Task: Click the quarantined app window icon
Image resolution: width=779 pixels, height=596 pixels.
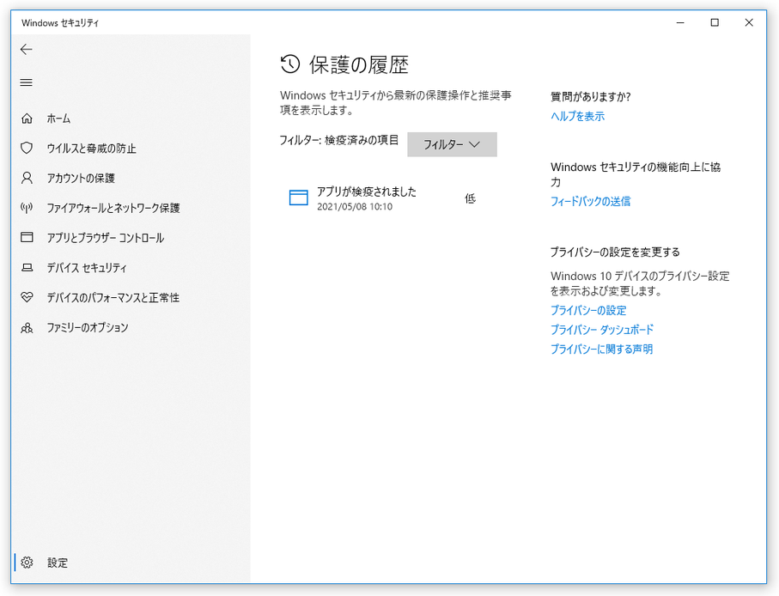Action: [x=299, y=198]
